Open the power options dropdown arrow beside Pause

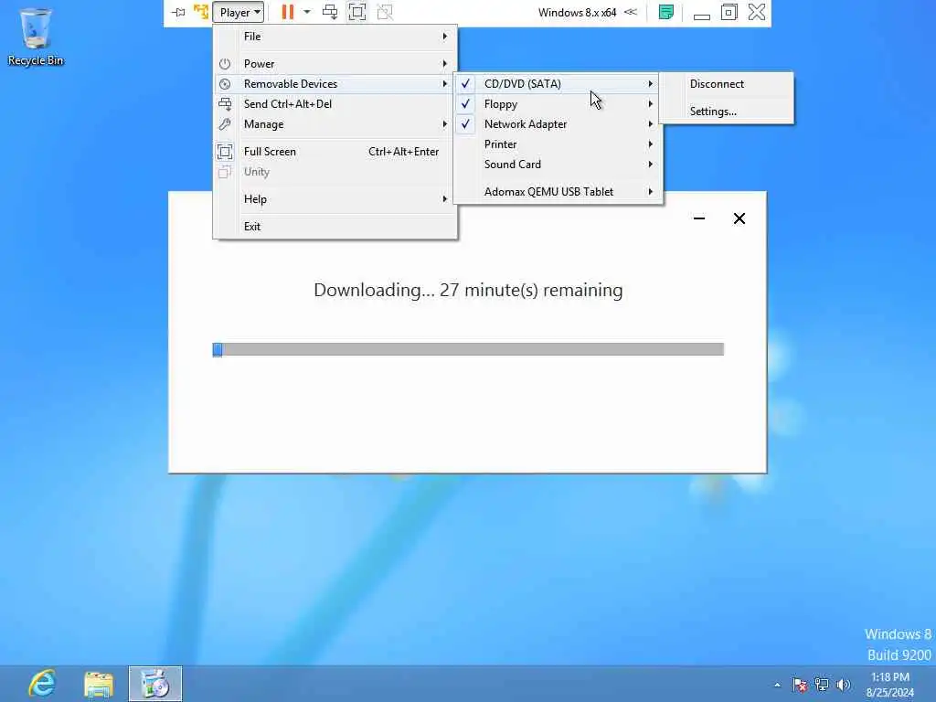[x=307, y=12]
